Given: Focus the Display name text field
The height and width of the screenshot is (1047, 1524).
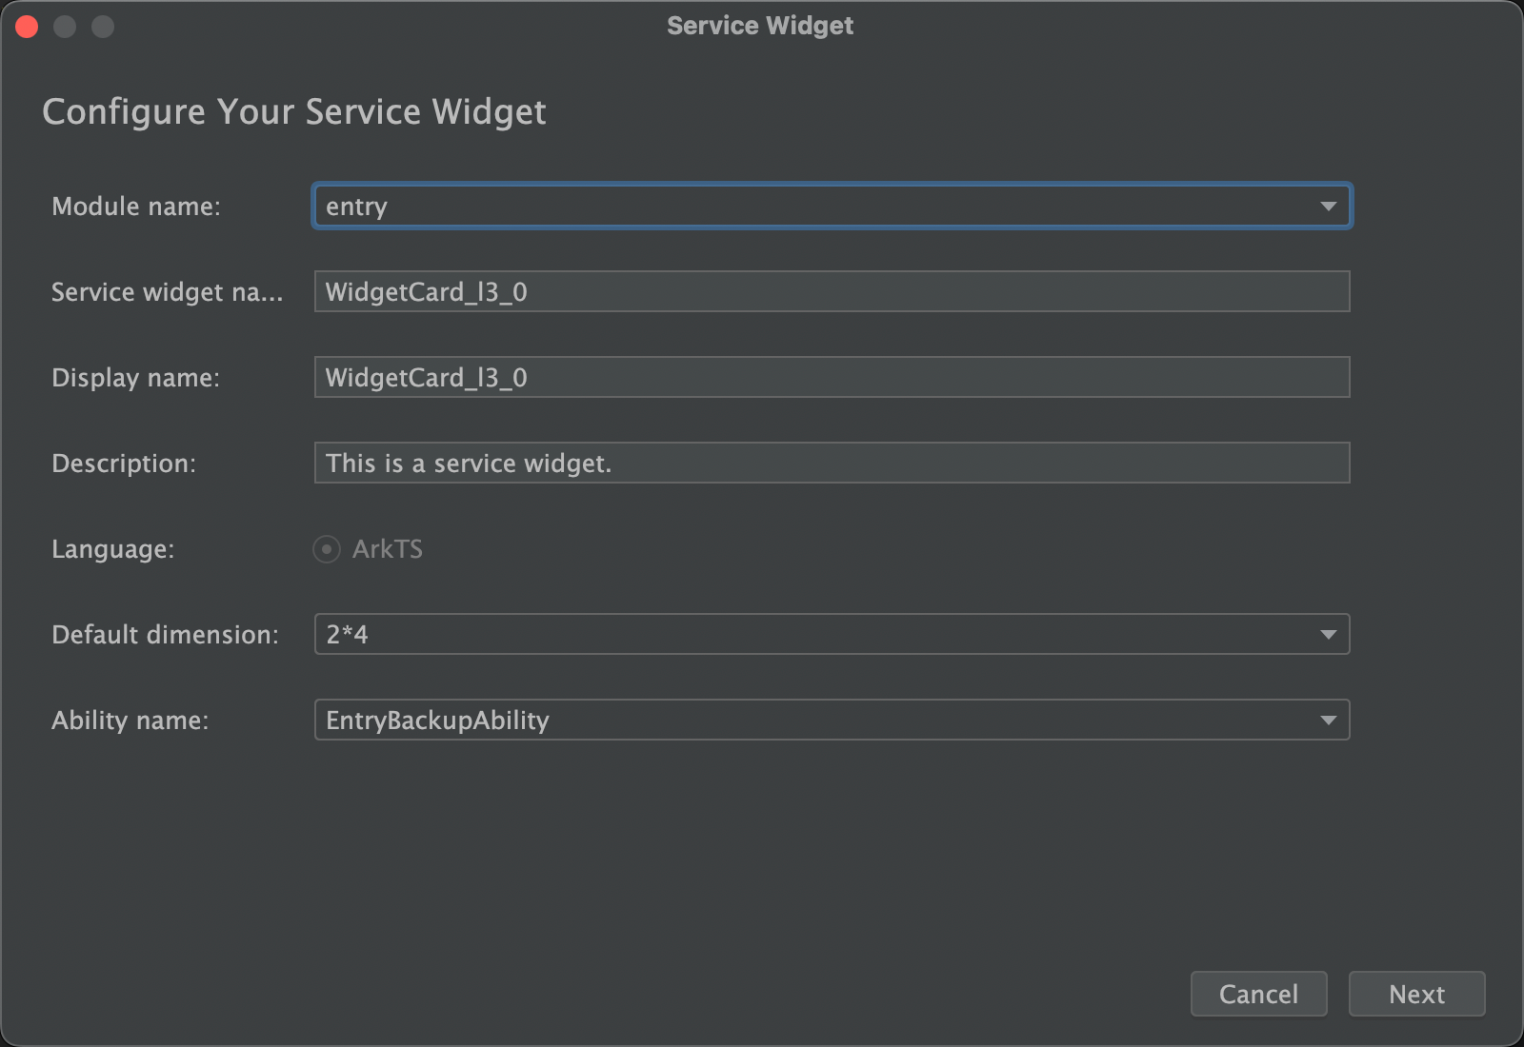Looking at the screenshot, I should coord(832,377).
